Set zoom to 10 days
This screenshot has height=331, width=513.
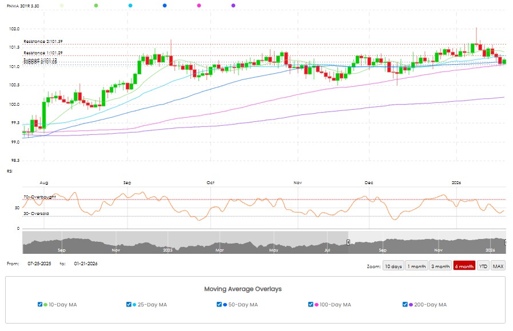point(393,266)
